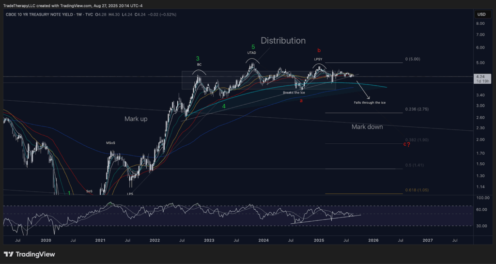Click the 60.00 level on RSI scale
Image resolution: width=496 pixels, height=264 pixels.
click(x=482, y=210)
